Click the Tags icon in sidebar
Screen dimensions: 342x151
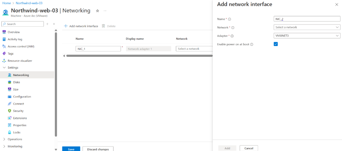tap(4, 54)
